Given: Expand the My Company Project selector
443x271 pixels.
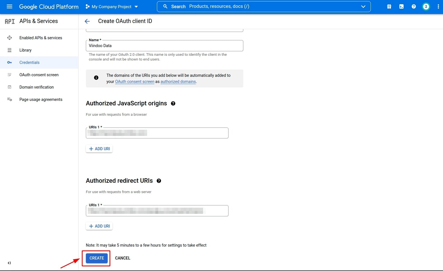Looking at the screenshot, I should 112,6.
